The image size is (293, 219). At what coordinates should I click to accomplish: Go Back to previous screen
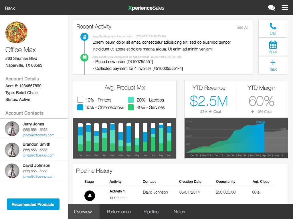point(10,8)
